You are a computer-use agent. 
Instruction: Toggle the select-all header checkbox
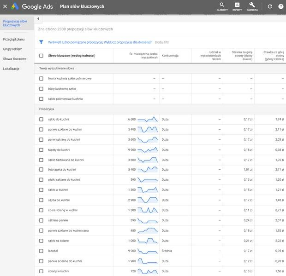tap(41, 56)
